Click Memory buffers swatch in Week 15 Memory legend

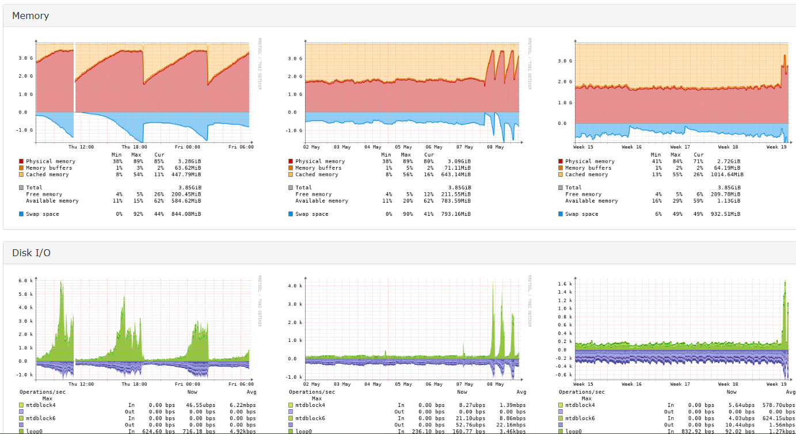[x=561, y=168]
